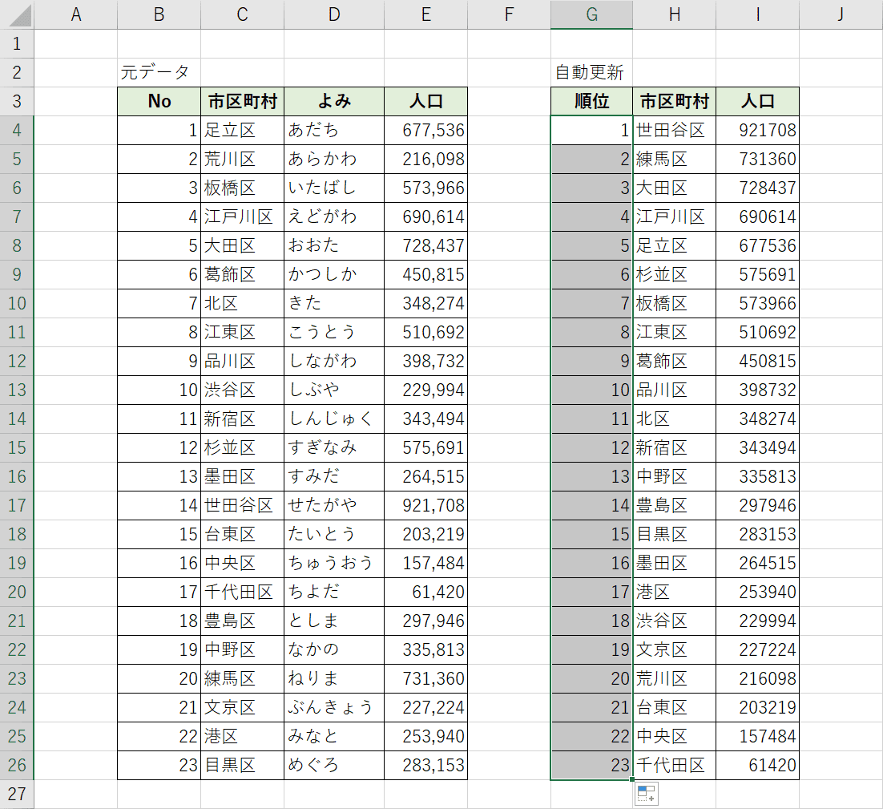This screenshot has height=809, width=883.
Task: Select 港区 in source table
Action: pos(242,736)
